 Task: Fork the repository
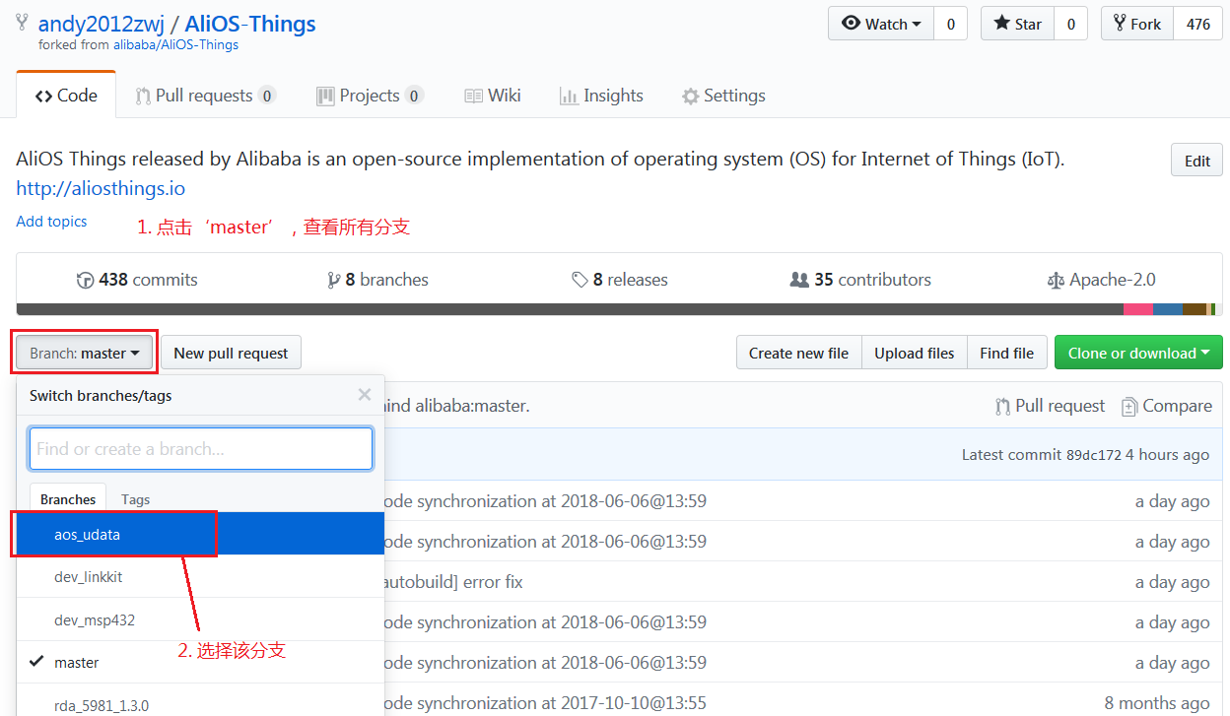1136,24
